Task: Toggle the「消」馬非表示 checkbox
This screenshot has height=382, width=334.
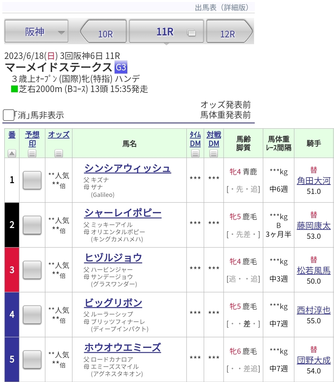Action: point(8,115)
